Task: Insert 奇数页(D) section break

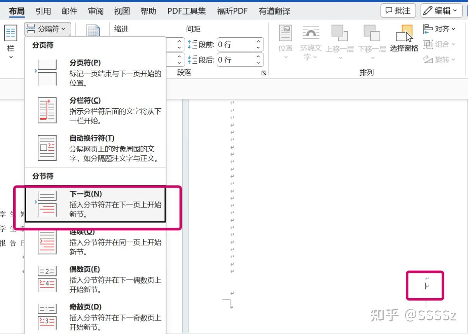Action: pos(95,317)
